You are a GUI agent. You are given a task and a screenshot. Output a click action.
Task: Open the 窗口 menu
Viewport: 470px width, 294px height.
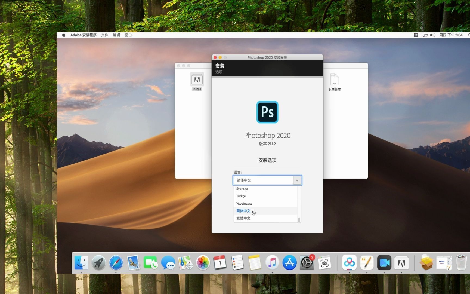pyautogui.click(x=128, y=35)
